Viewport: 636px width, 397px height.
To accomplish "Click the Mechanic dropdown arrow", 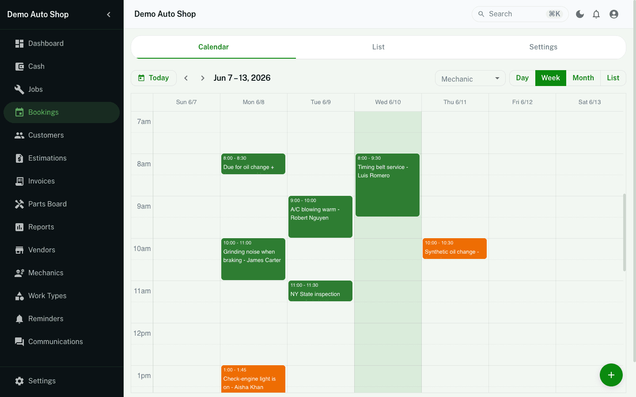I will 497,79.
